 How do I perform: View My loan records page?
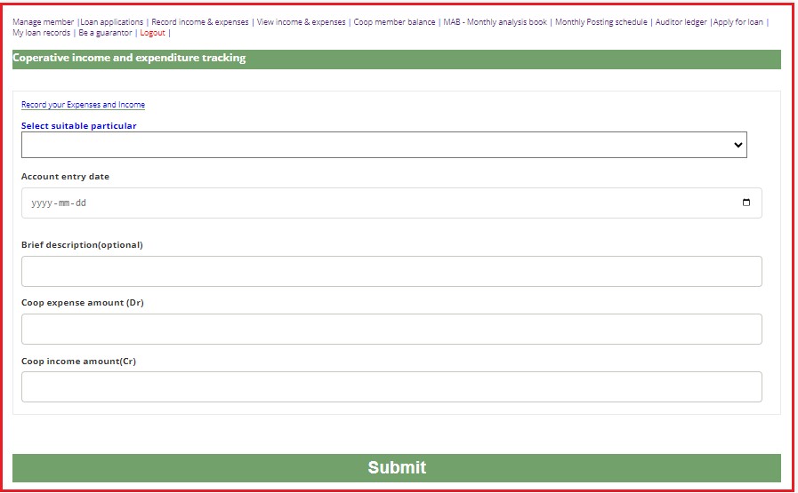(41, 33)
